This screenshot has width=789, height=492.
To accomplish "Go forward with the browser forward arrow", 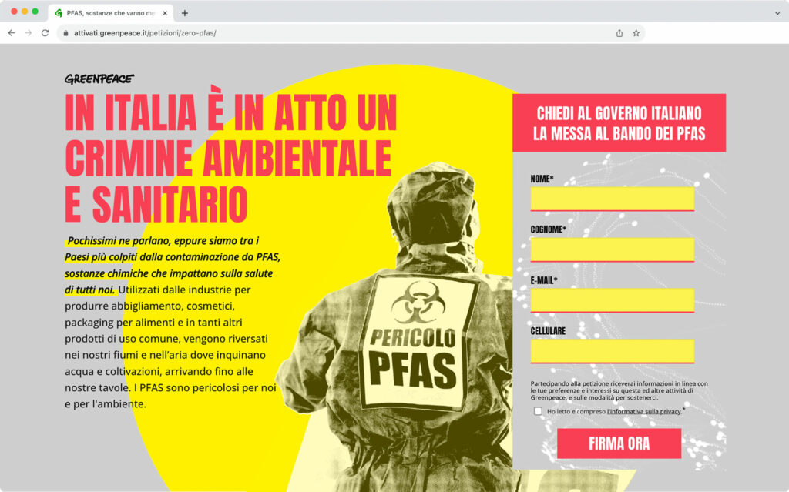I will pyautogui.click(x=29, y=32).
